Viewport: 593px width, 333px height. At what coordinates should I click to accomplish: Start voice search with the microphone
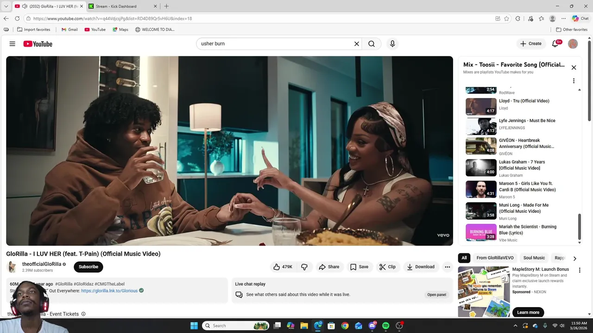(392, 44)
